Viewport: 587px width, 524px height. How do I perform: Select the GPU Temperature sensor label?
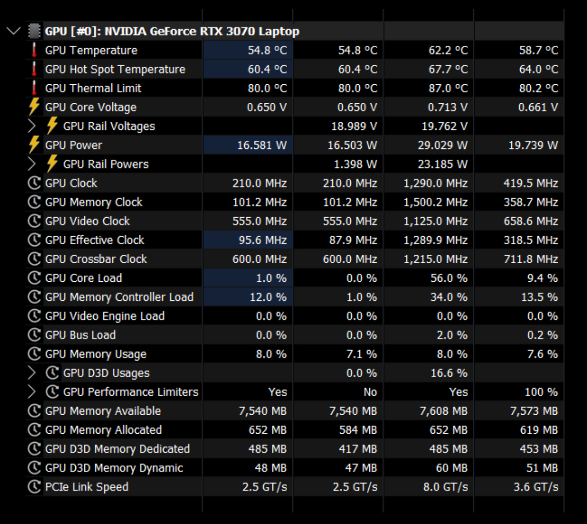click(91, 51)
